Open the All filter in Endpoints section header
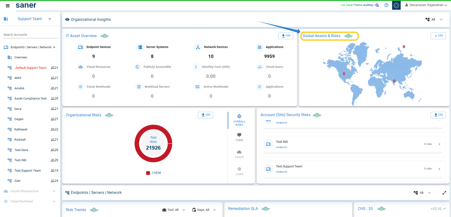451x217 pixels. coord(422,193)
